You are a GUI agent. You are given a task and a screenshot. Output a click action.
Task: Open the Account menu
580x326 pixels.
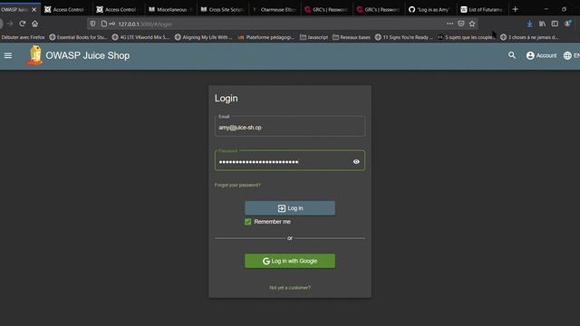coord(542,55)
